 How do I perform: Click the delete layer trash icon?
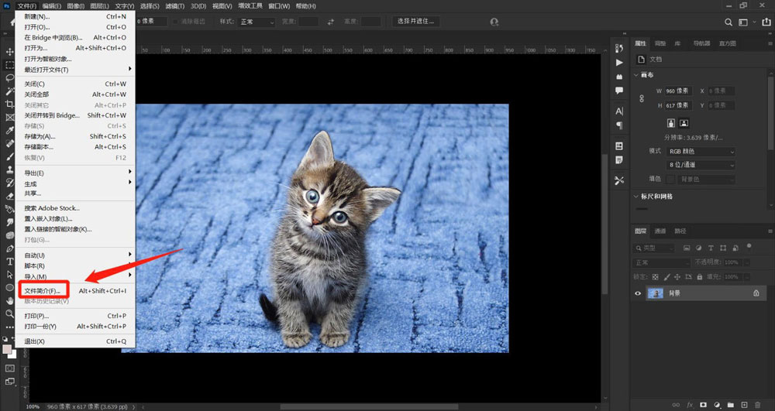[x=757, y=404]
